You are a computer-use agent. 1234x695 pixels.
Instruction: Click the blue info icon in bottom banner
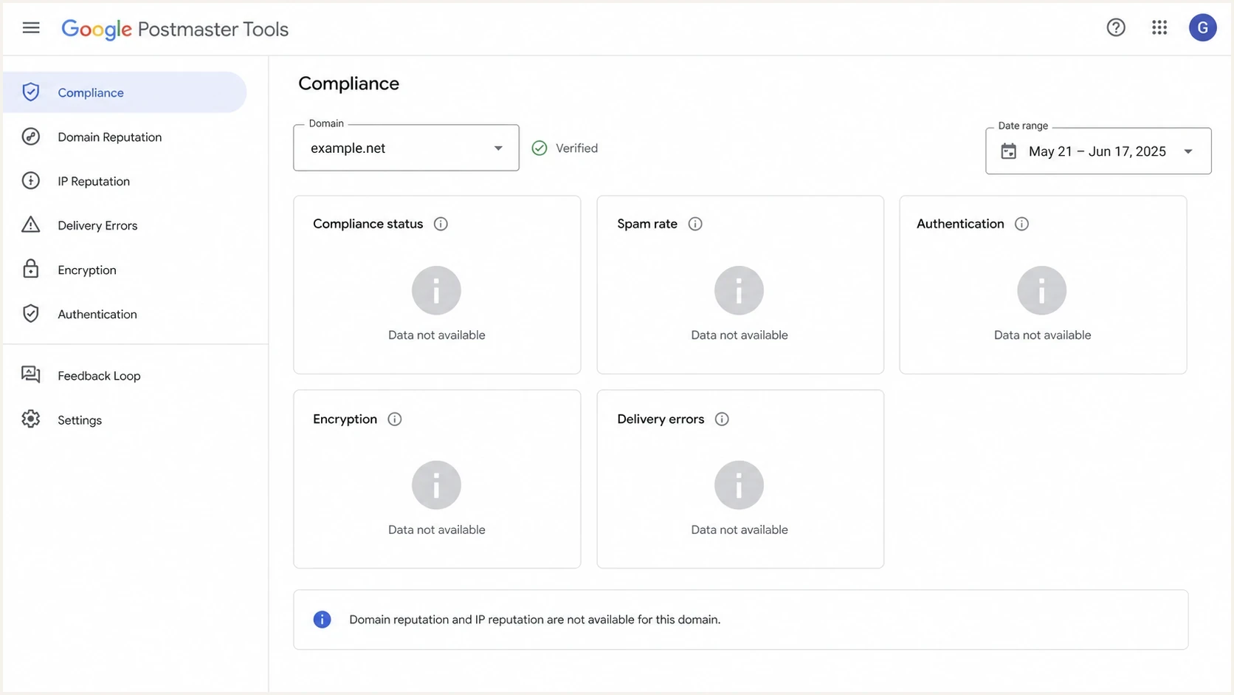[x=322, y=620]
